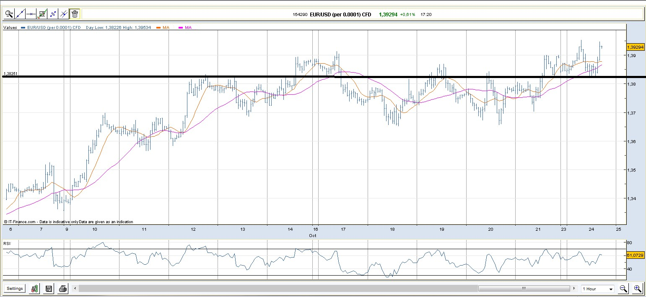This screenshot has height=297, width=646.
Task: Zoom out using the minus magnifier
Action: click(623, 289)
